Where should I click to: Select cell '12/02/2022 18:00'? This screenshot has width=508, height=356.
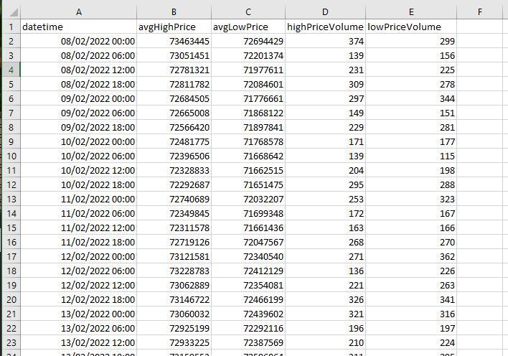pos(79,299)
